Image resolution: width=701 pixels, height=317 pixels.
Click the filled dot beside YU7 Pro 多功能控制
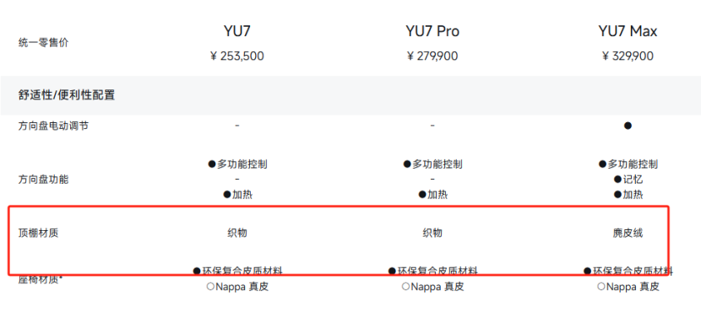407,164
